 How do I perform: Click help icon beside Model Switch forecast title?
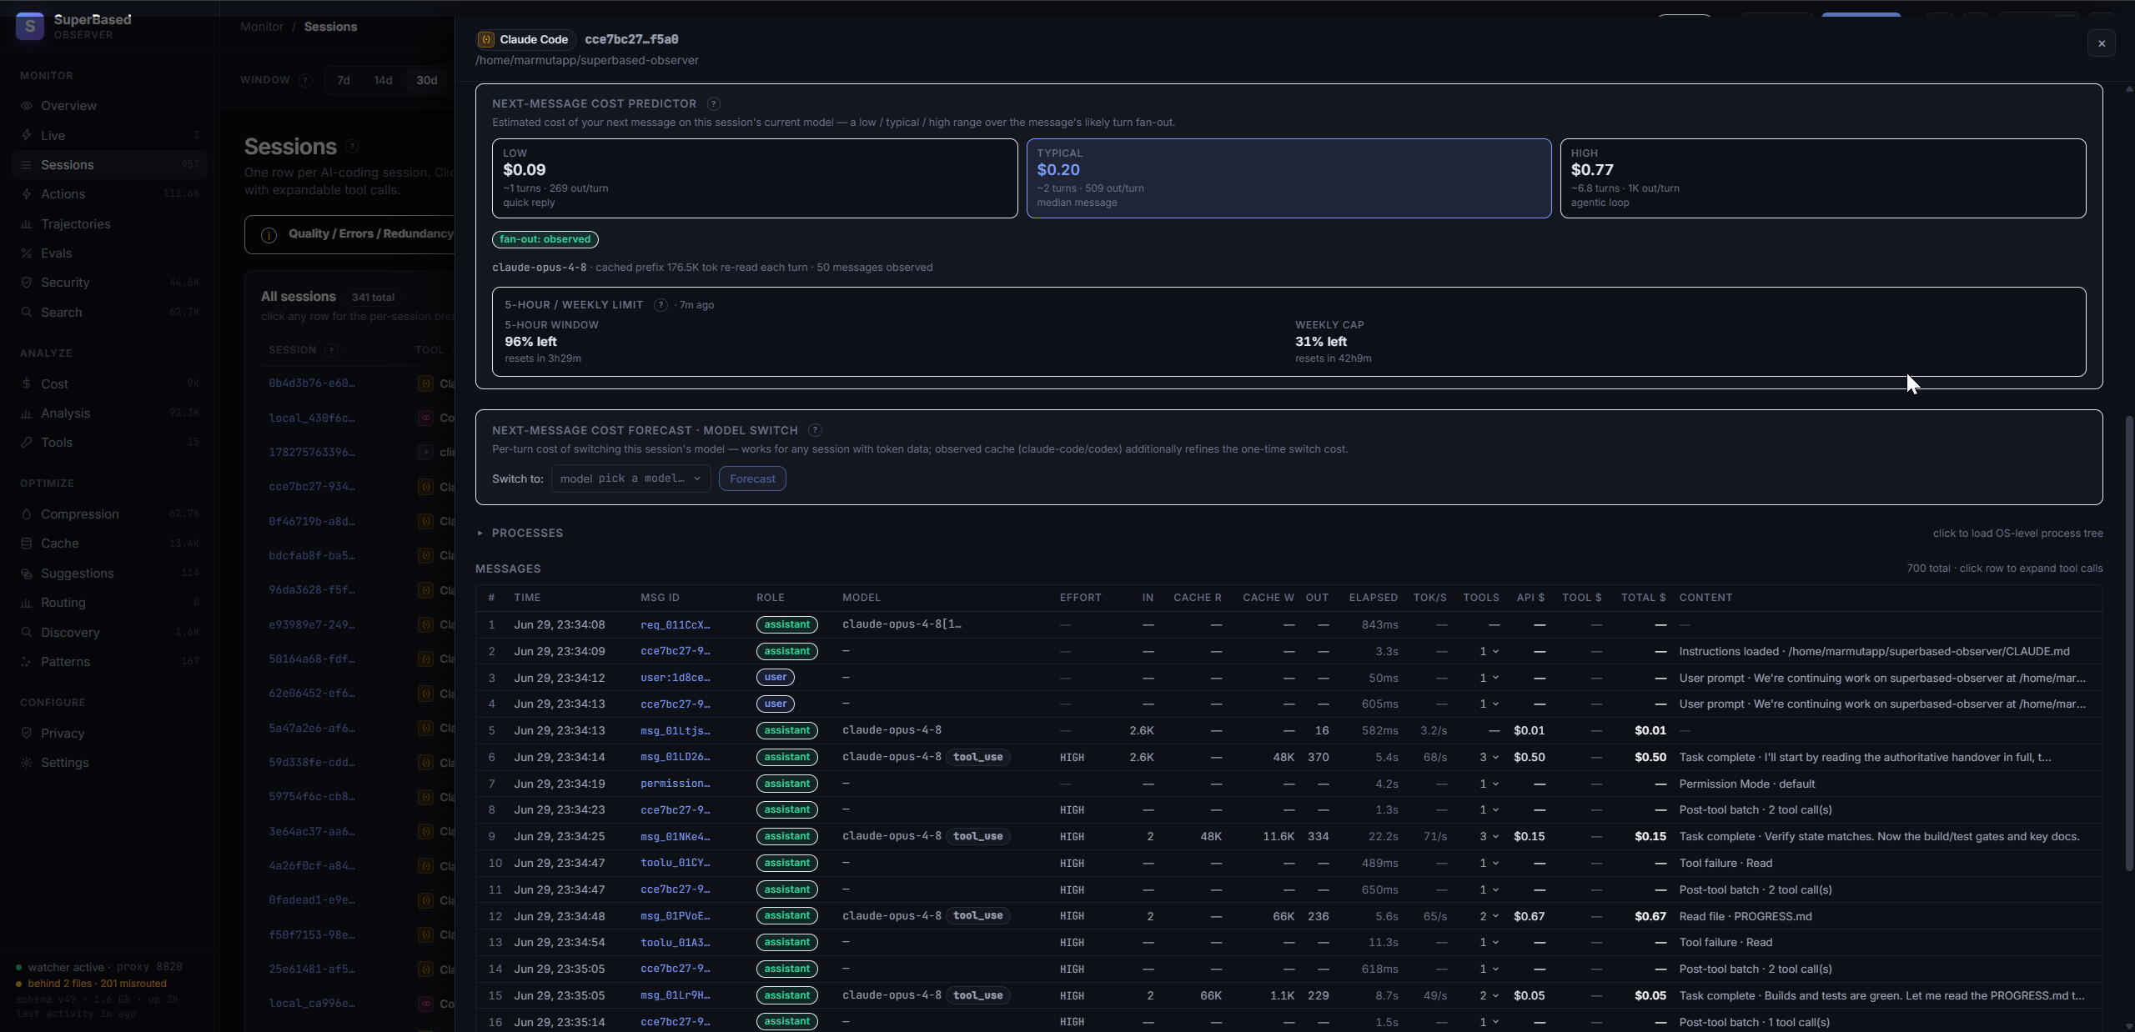pos(815,430)
